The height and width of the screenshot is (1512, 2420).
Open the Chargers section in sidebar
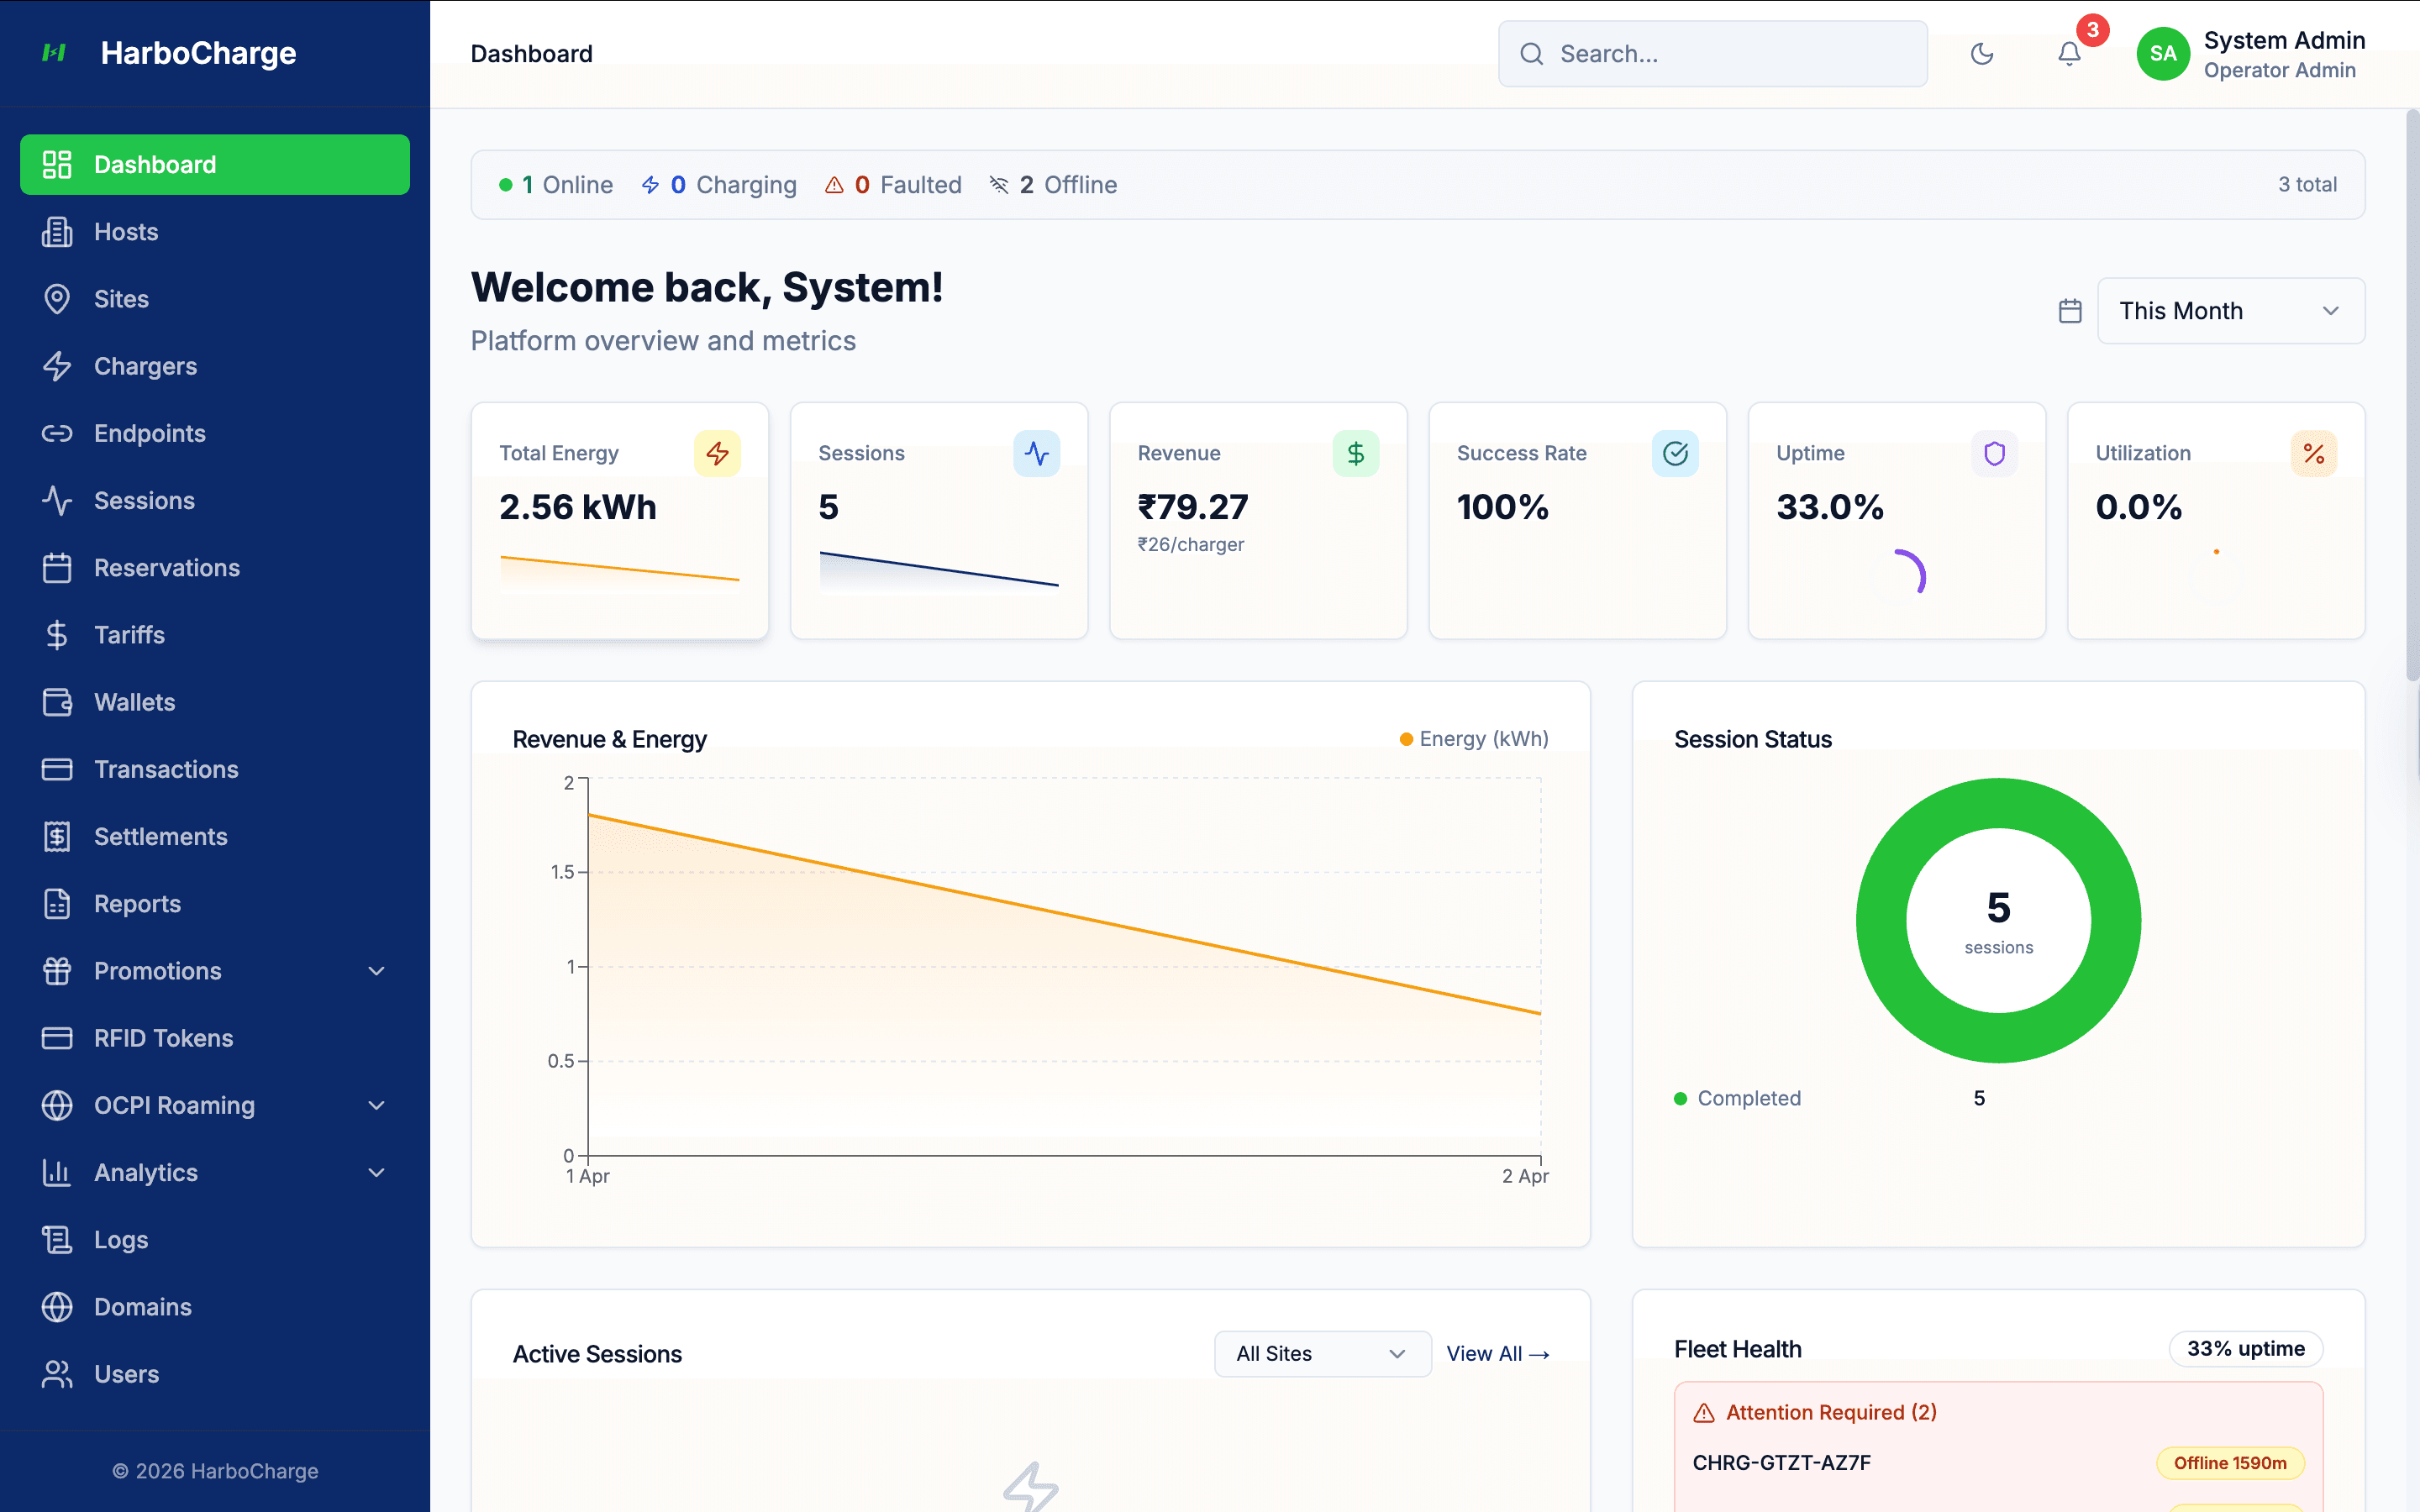coord(145,366)
